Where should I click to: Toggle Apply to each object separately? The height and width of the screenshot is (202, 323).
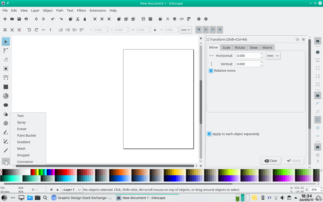point(209,134)
